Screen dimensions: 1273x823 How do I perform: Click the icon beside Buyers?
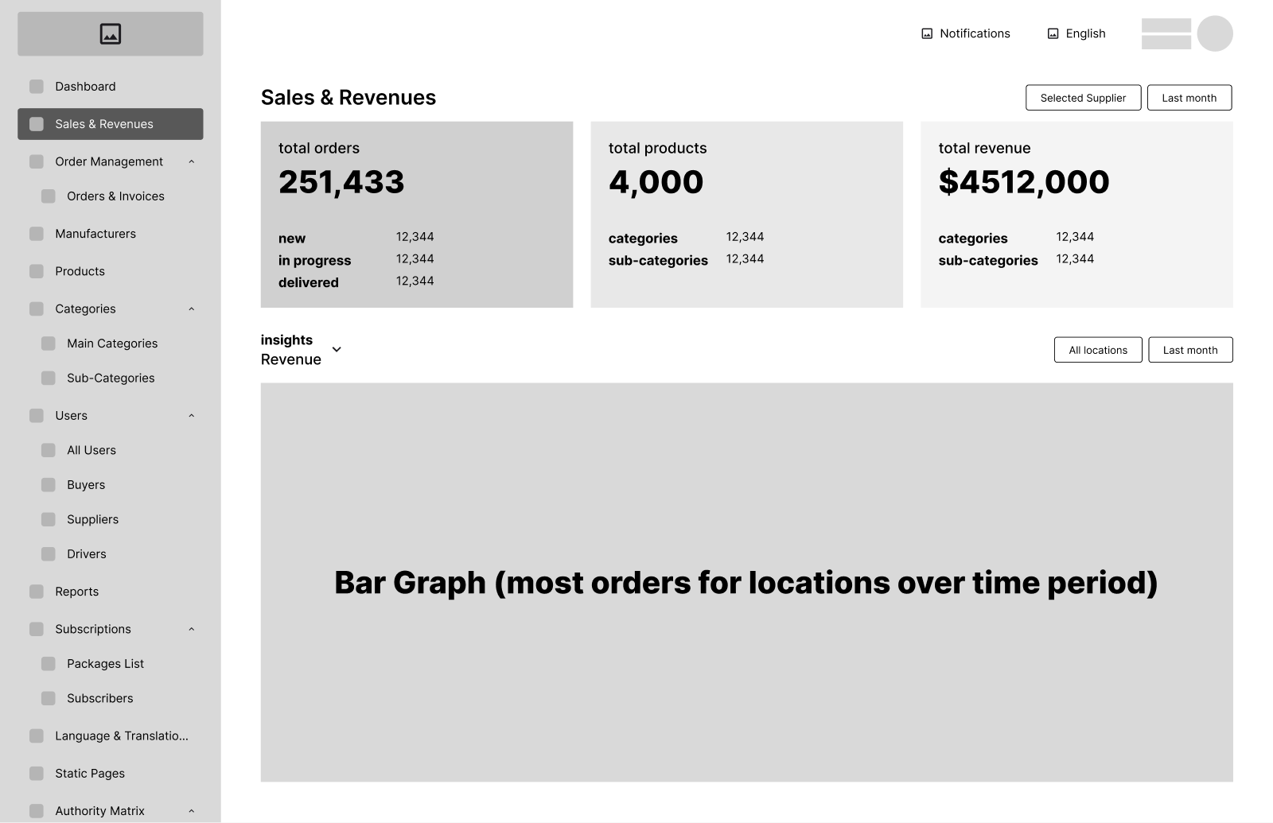click(49, 485)
